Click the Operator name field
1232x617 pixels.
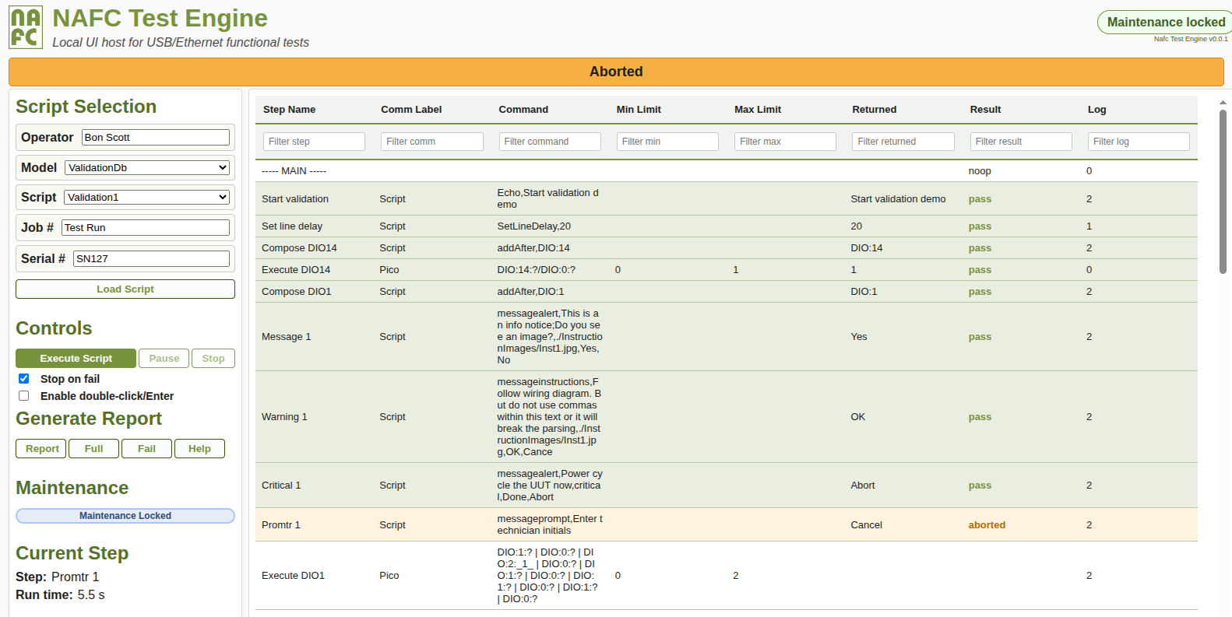point(156,138)
